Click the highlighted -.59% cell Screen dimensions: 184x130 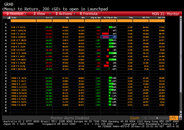click(x=109, y=37)
